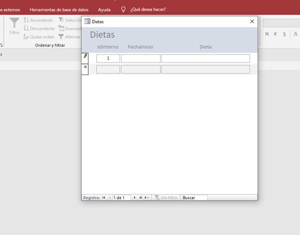The height and width of the screenshot is (235, 300).
Task: Click the FechaInicio field of first record
Action: click(140, 58)
